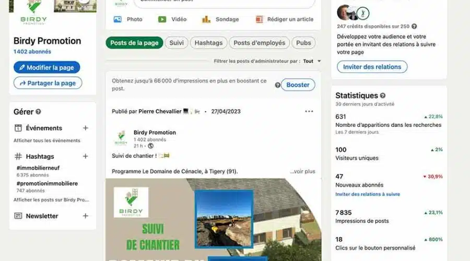Switch to the Suivi tab
The width and height of the screenshot is (470, 261).
click(x=177, y=43)
